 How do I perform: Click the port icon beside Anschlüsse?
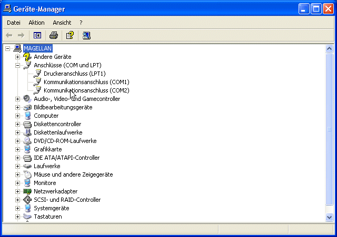[27, 65]
